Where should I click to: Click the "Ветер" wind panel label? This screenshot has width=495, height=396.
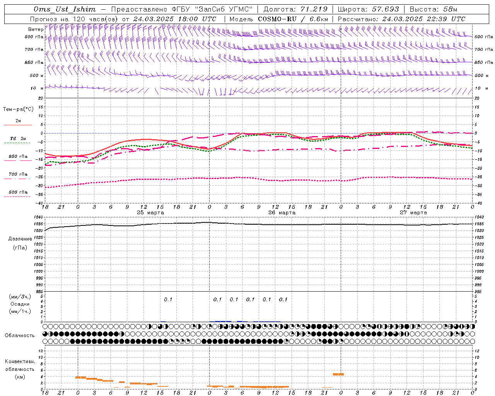point(36,29)
